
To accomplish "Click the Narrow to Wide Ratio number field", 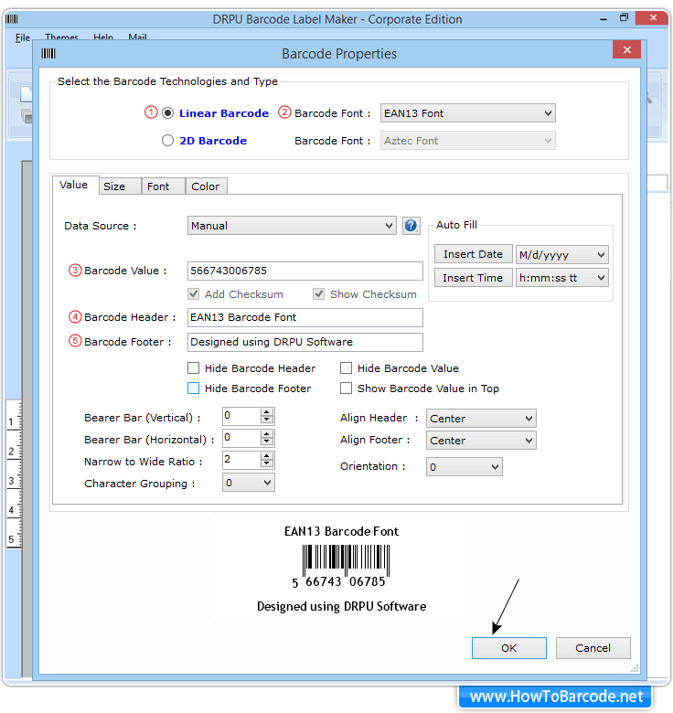I will point(241,460).
